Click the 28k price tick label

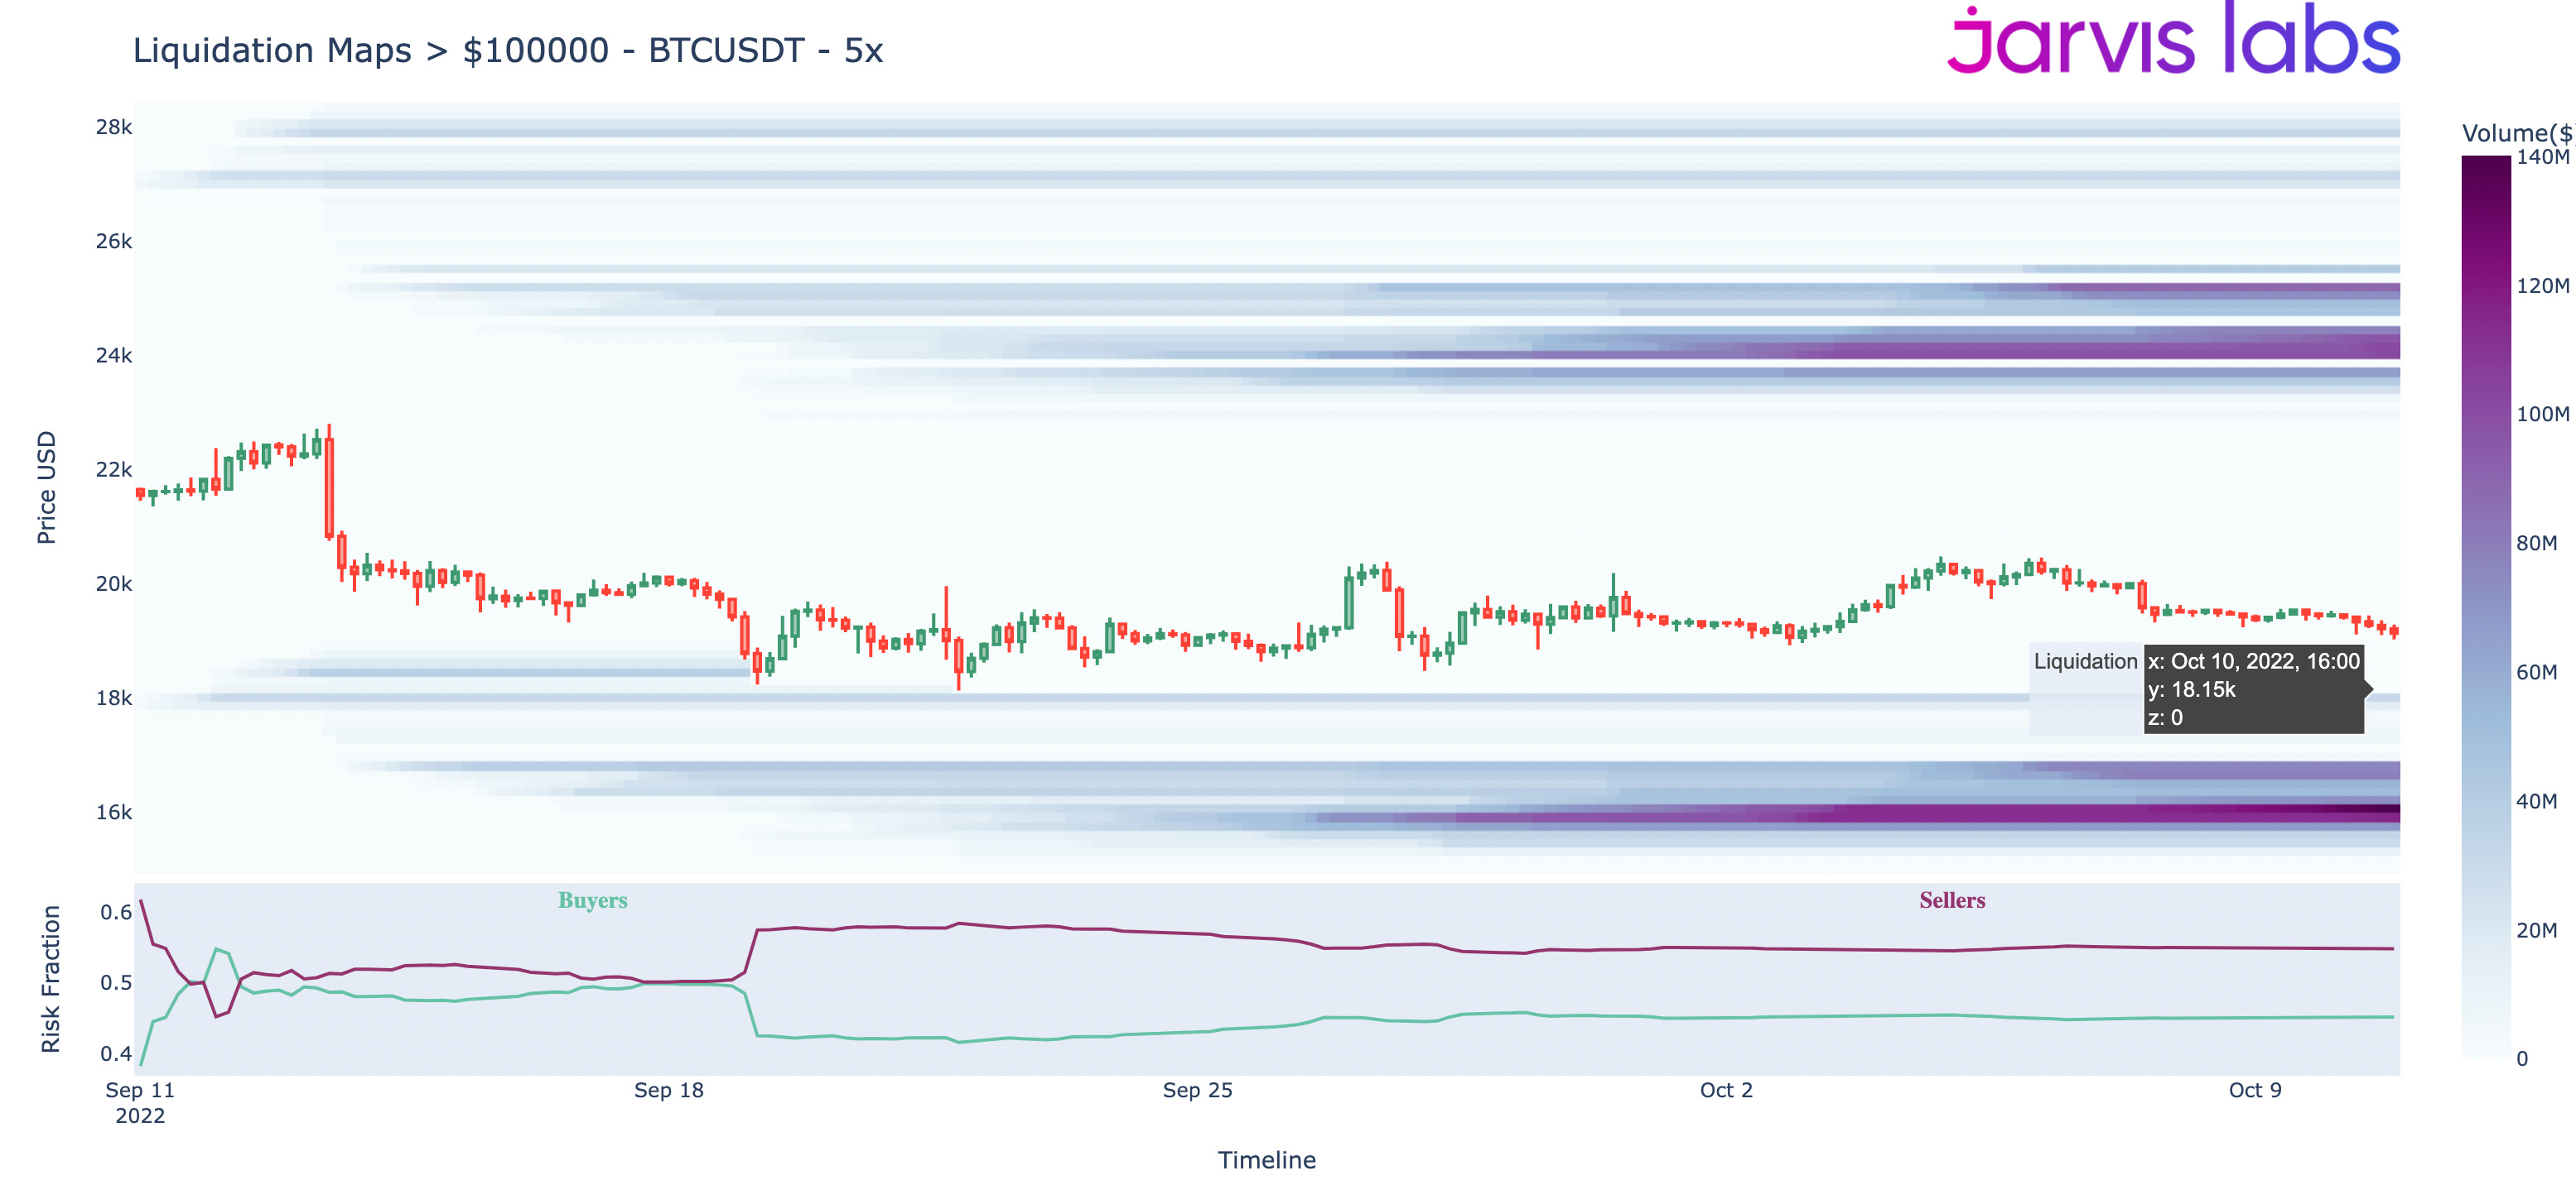click(113, 127)
